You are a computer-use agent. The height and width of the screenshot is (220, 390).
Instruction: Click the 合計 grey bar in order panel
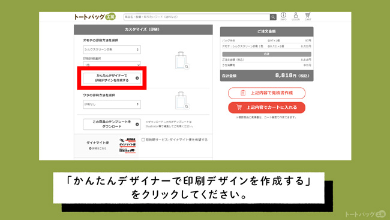tap(266, 54)
